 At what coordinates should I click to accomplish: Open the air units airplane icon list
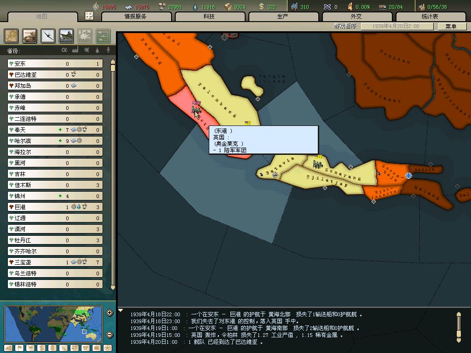point(48,36)
